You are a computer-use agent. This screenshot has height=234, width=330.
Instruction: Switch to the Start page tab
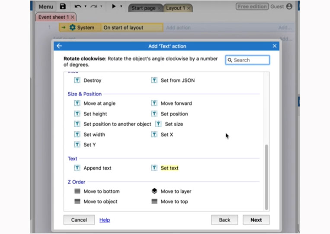pos(144,8)
